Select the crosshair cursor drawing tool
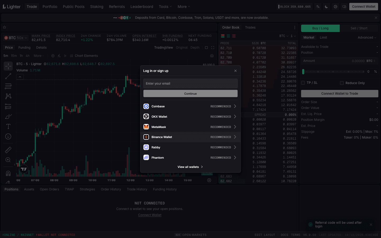This screenshot has width=381, height=238. tap(8, 66)
